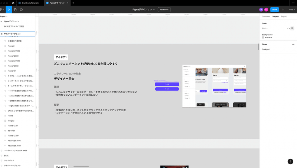Click the prototype preview thumbnail on canvas
Screen dimensions: 297x168
pos(214,86)
